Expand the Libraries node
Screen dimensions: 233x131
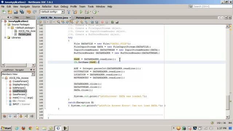click(x=5, y=37)
